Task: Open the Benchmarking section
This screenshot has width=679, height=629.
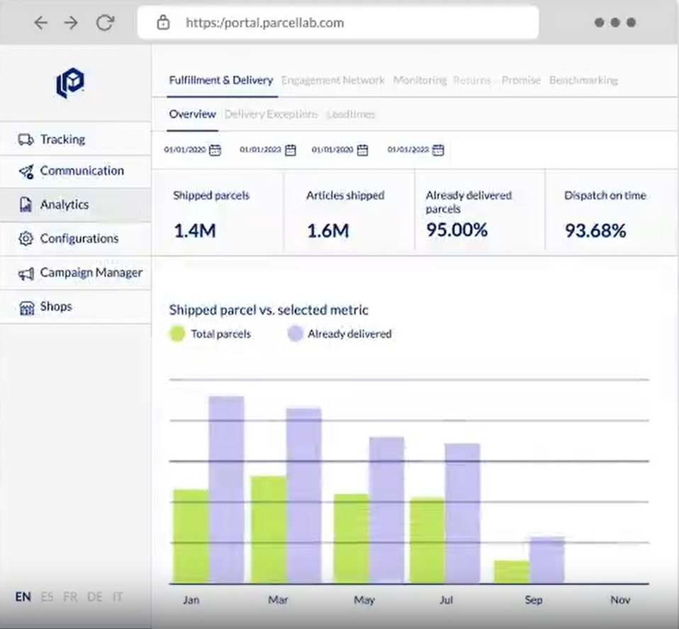Action: pyautogui.click(x=583, y=80)
